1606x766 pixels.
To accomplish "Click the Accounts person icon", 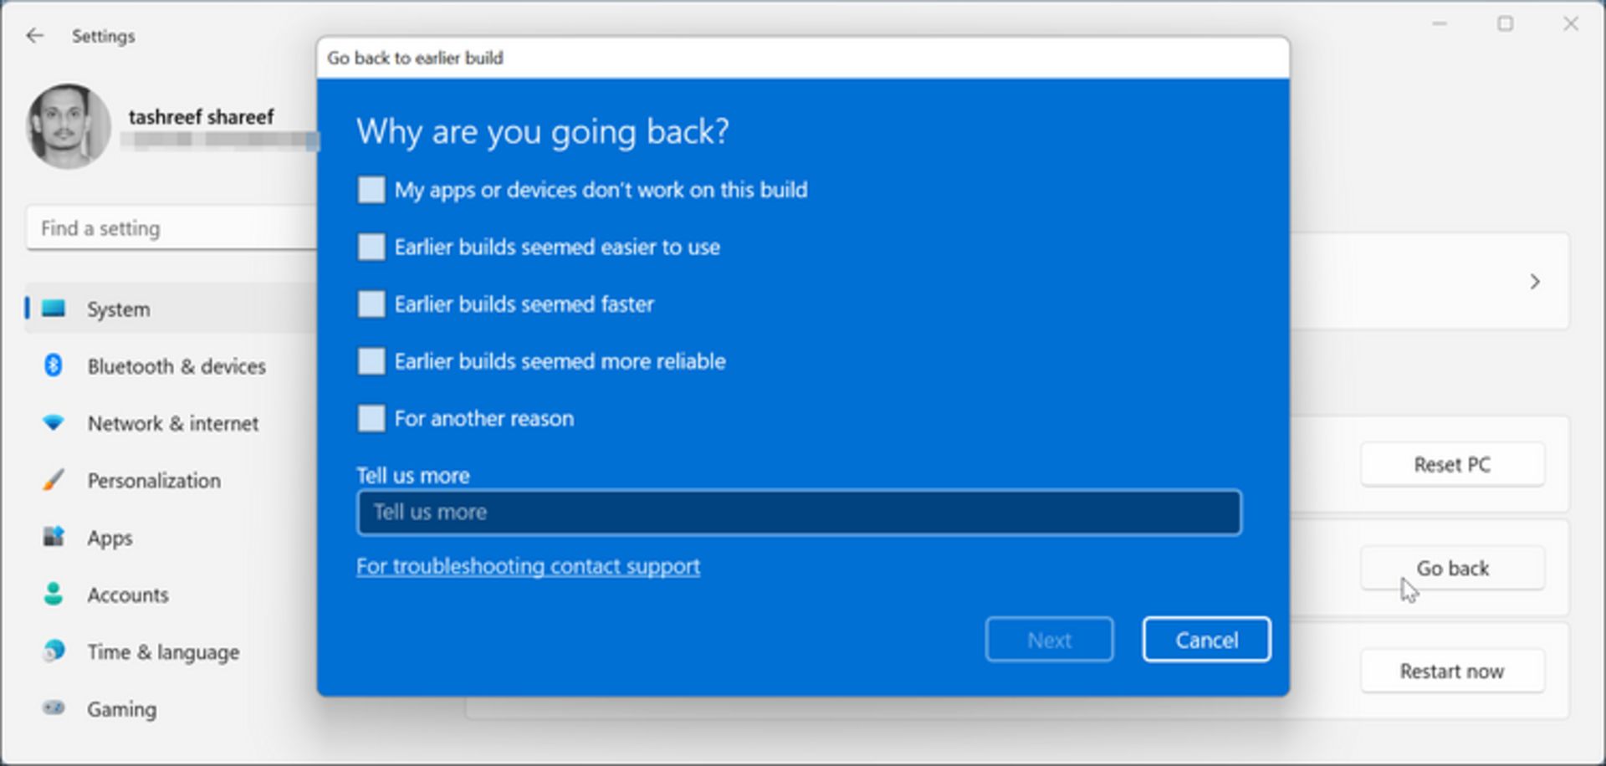I will tap(54, 594).
